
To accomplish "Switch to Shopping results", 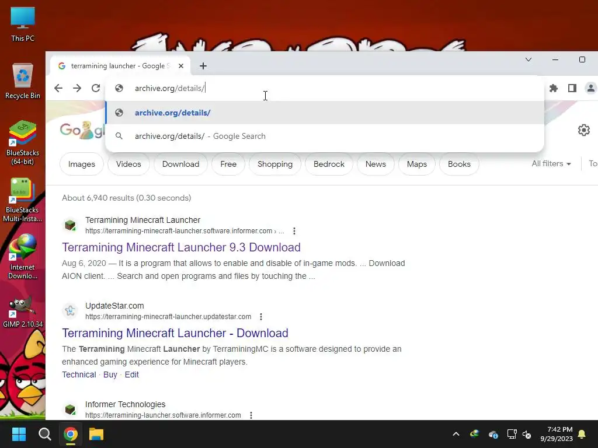I will pyautogui.click(x=275, y=164).
